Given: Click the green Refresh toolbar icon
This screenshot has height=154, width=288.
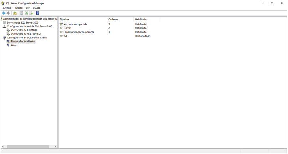Looking at the screenshot, I should [26, 13].
